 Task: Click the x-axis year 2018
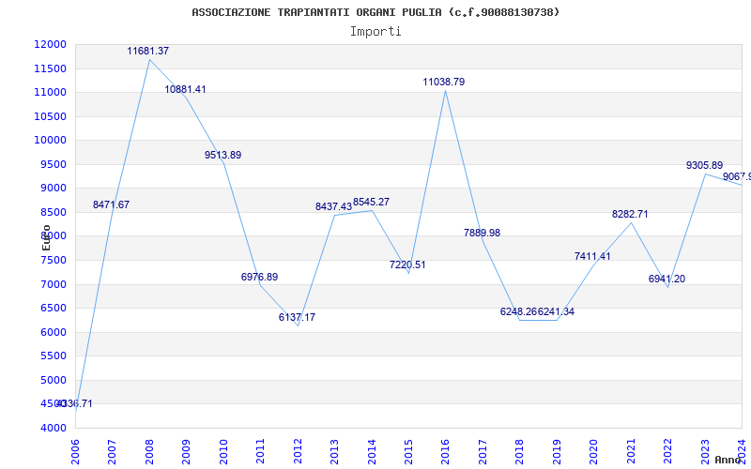(520, 452)
